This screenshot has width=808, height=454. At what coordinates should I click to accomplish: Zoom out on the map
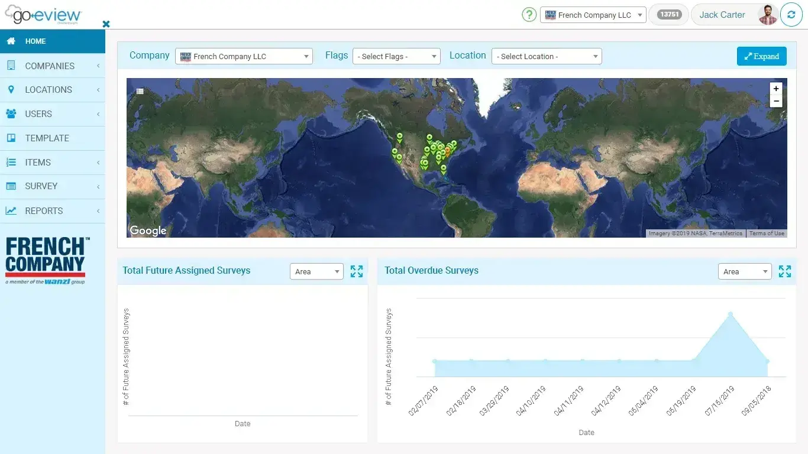point(775,101)
